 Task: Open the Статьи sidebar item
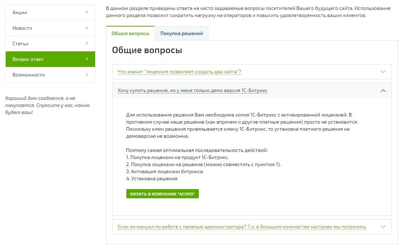[x=50, y=44]
